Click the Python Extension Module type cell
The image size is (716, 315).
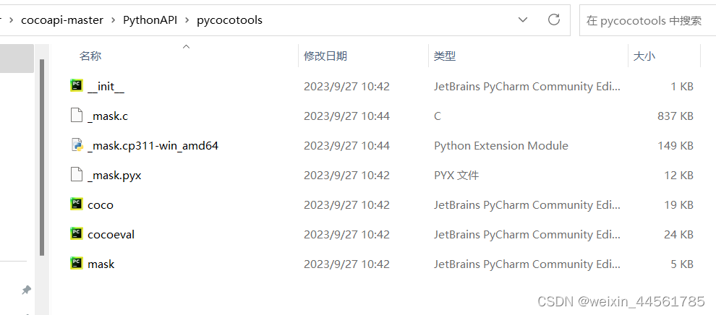501,146
